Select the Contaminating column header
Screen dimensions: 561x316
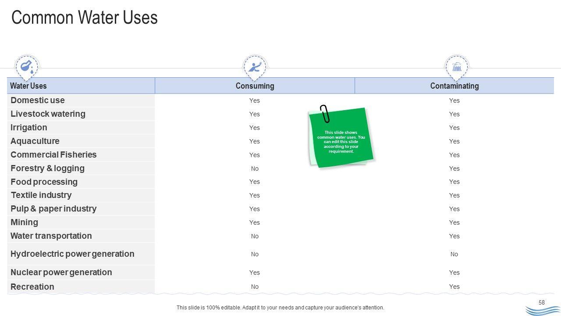[454, 86]
